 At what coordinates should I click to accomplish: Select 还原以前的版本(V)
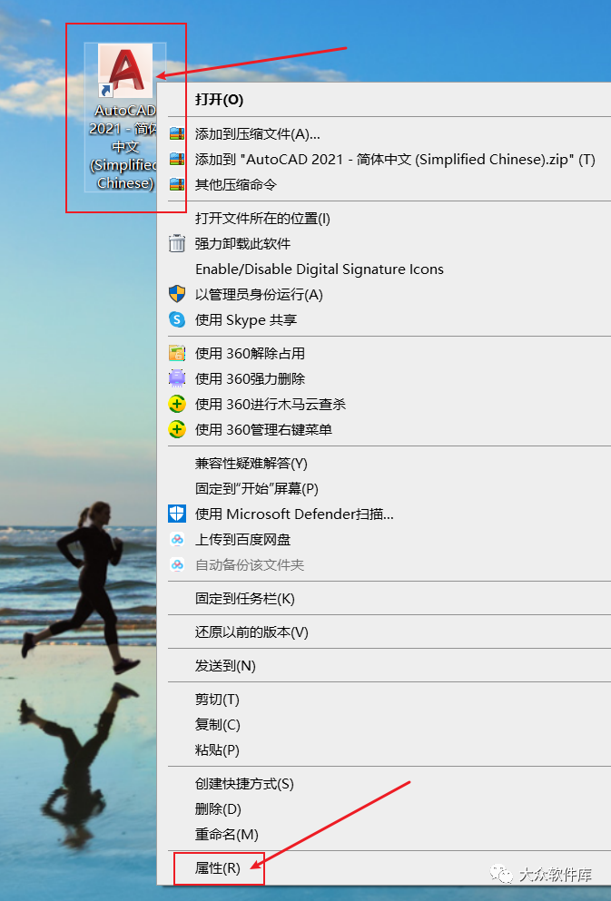click(x=251, y=632)
